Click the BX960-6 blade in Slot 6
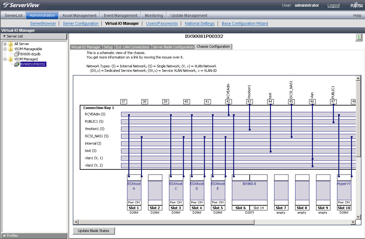 249,190
